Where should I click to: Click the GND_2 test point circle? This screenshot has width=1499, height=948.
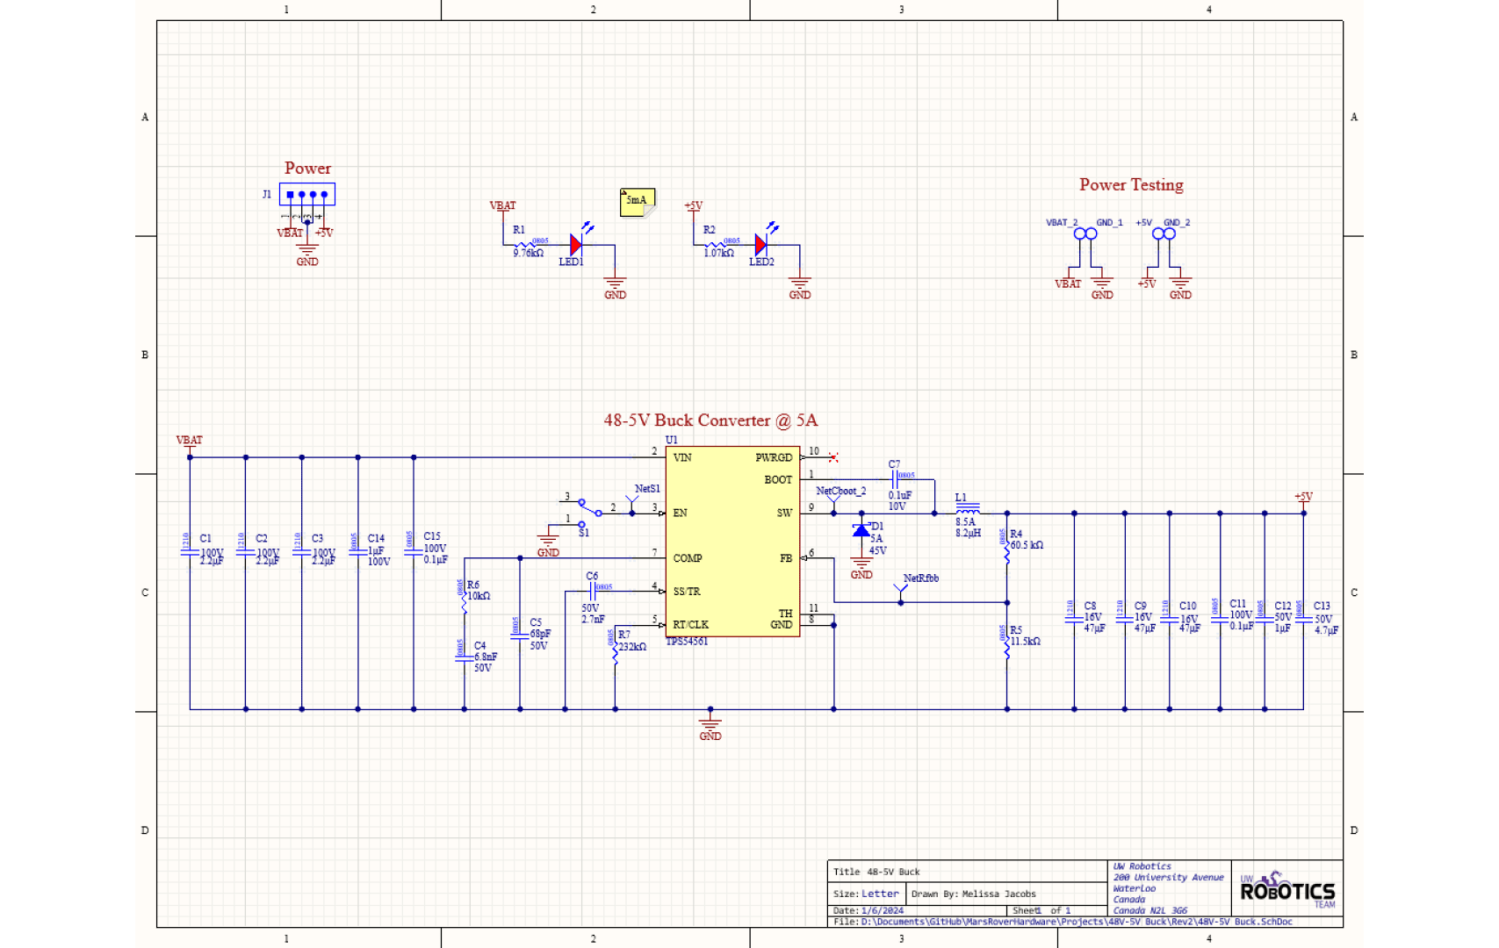pos(1170,234)
